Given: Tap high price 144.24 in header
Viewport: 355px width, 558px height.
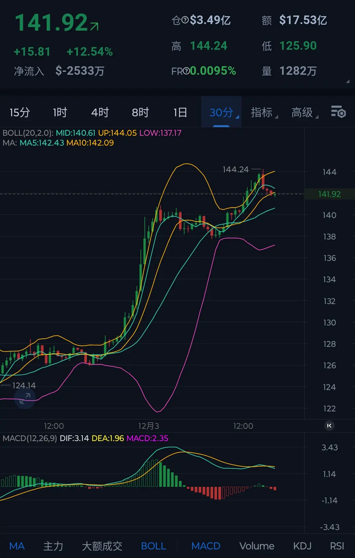Looking at the screenshot, I should pos(209,46).
